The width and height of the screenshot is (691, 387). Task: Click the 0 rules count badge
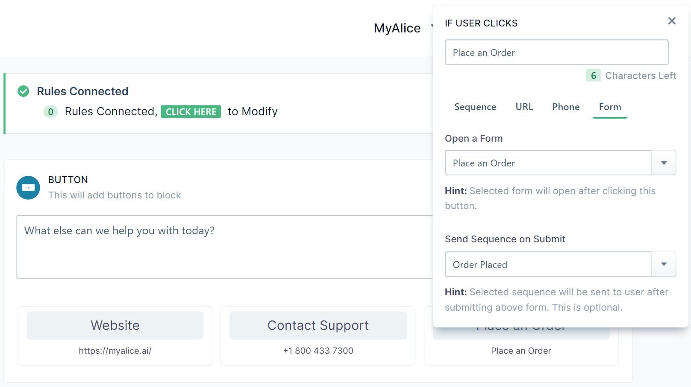point(50,112)
